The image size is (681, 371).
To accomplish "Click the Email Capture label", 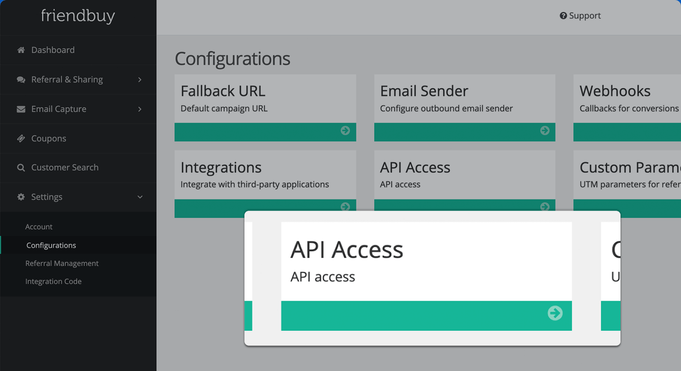I will (58, 109).
